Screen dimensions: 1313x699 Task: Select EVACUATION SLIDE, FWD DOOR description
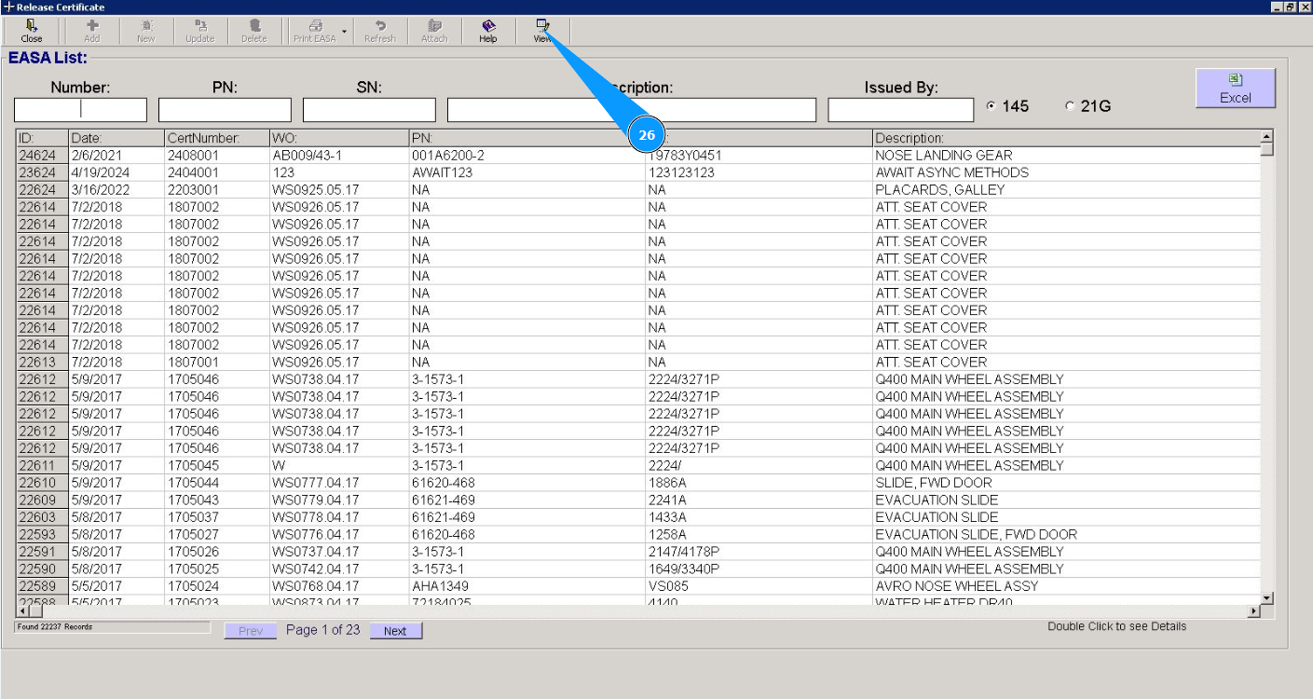click(x=977, y=535)
